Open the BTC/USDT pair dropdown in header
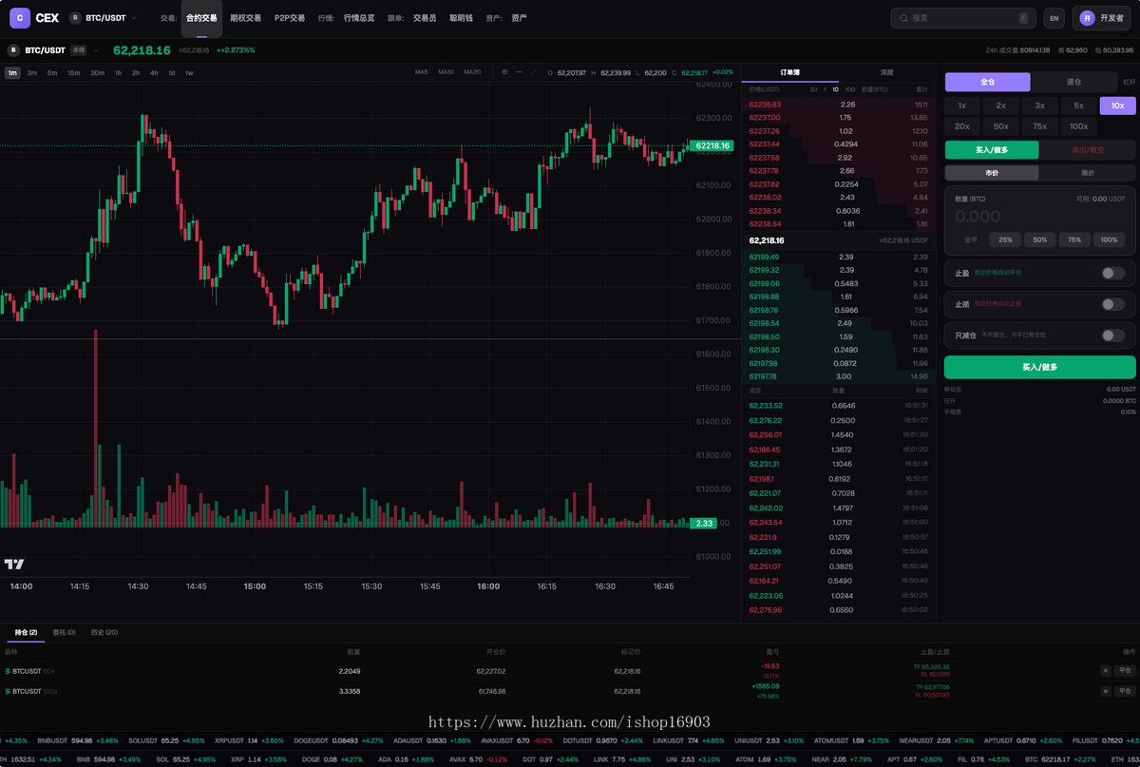 click(x=103, y=18)
